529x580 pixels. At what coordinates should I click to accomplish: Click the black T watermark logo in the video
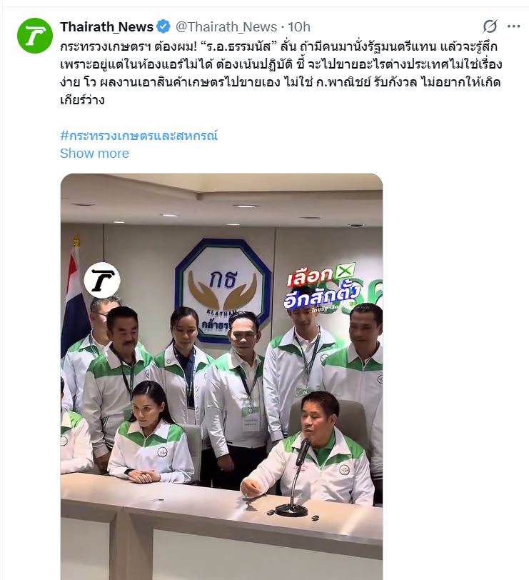(102, 281)
